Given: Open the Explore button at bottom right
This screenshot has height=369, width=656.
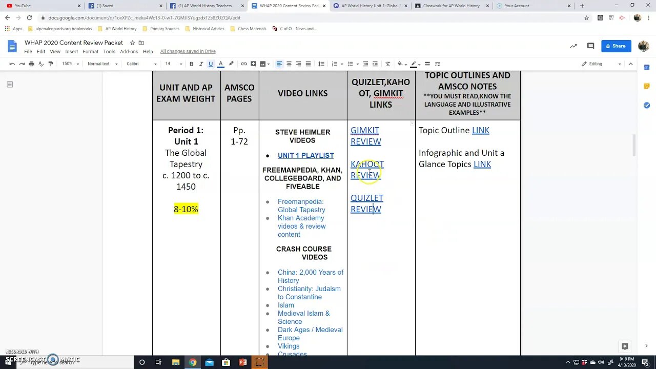Looking at the screenshot, I should [x=624, y=346].
